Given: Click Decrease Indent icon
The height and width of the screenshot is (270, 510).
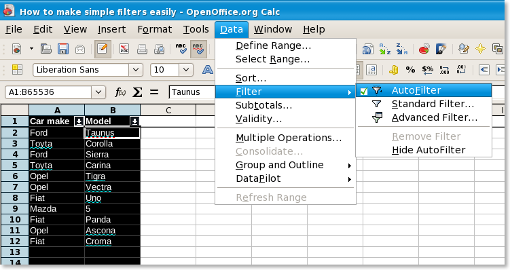Looking at the screenshot, I should [x=484, y=69].
